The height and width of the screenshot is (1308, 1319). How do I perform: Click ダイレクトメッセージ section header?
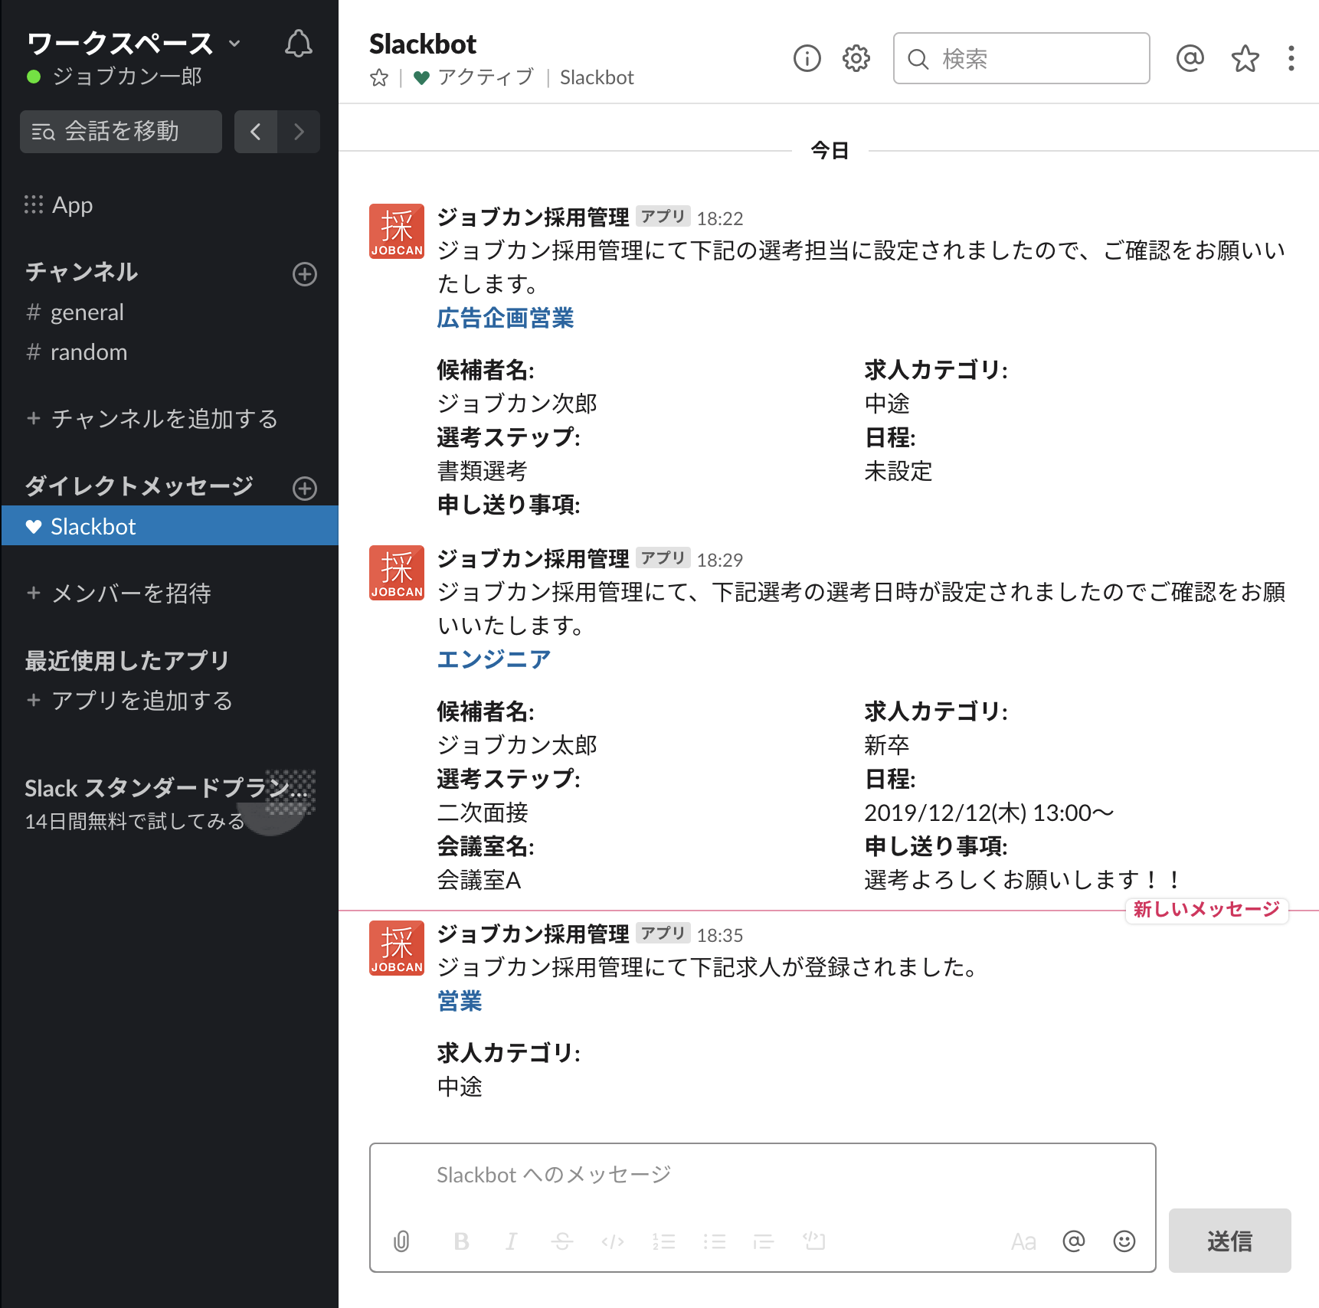point(139,486)
